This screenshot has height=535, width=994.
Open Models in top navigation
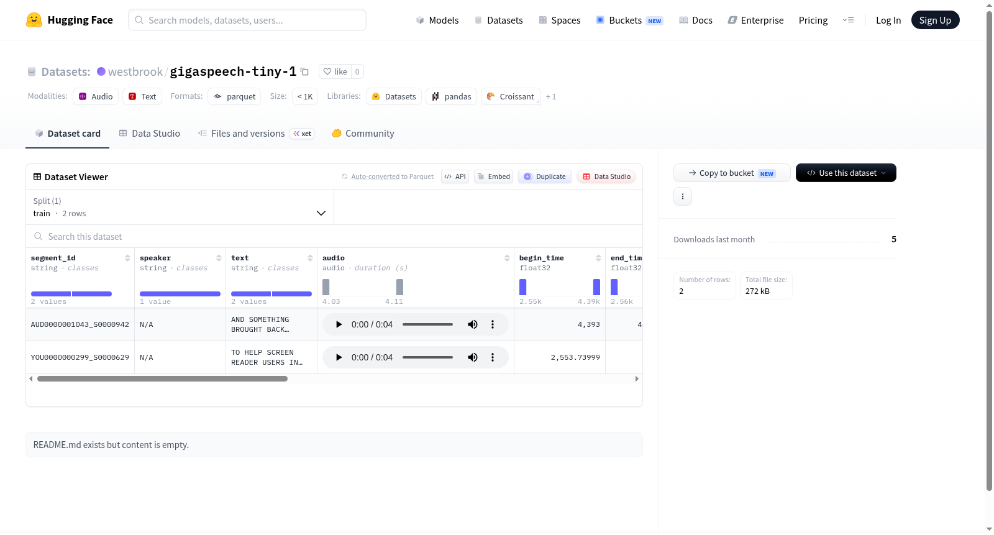437,20
